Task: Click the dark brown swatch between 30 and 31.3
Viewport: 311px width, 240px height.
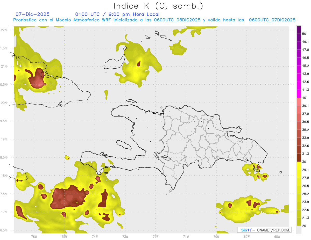Action: pyautogui.click(x=299, y=158)
